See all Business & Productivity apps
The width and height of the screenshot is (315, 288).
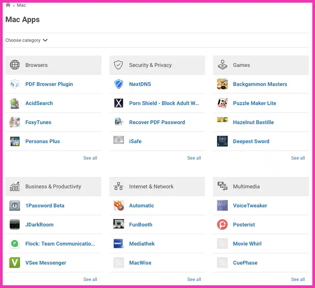coord(90,279)
